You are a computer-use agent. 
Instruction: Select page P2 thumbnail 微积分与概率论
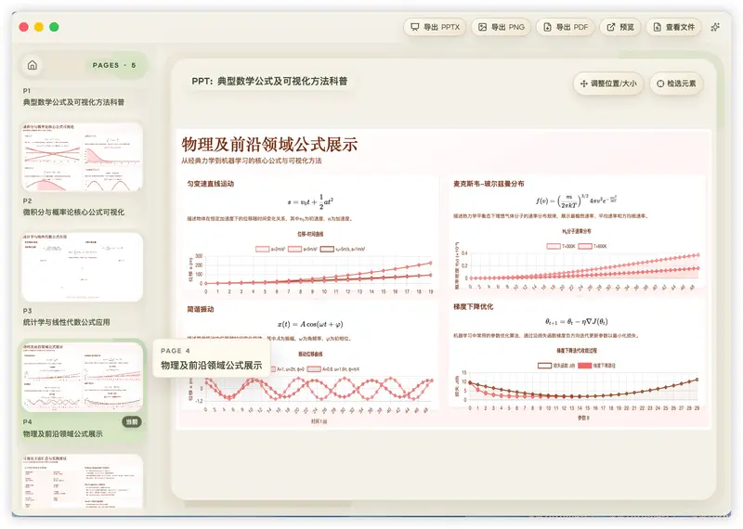(82, 157)
